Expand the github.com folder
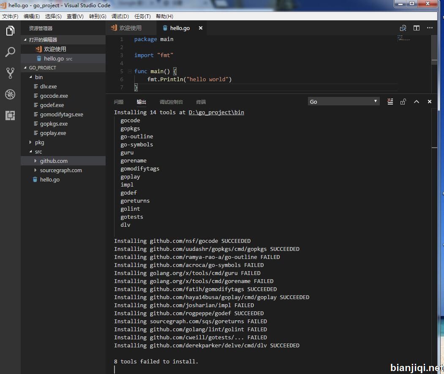444x374 pixels. click(x=63, y=161)
